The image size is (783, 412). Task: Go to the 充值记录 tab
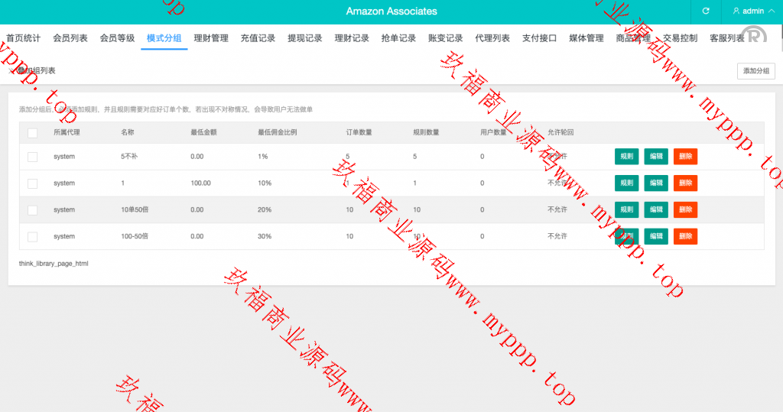pyautogui.click(x=258, y=38)
